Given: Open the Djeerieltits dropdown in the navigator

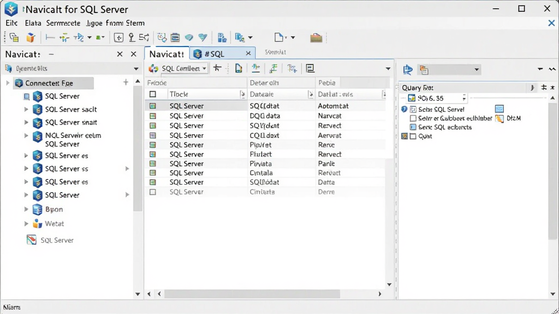Looking at the screenshot, I should [136, 69].
